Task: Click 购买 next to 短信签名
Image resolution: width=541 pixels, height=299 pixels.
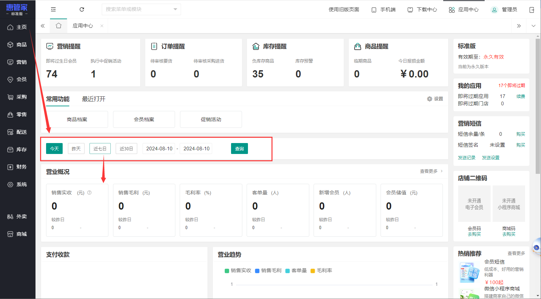Action: click(x=520, y=145)
